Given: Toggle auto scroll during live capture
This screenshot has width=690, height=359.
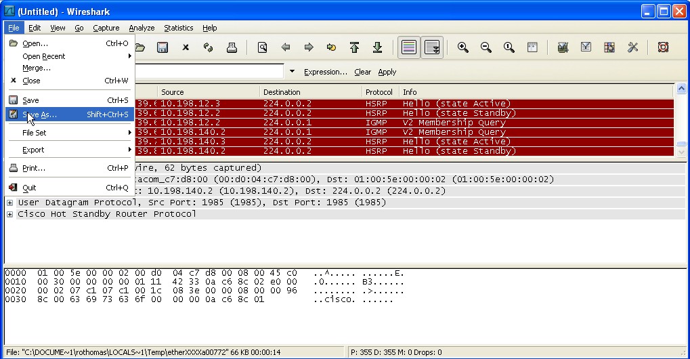Looking at the screenshot, I should coord(432,47).
